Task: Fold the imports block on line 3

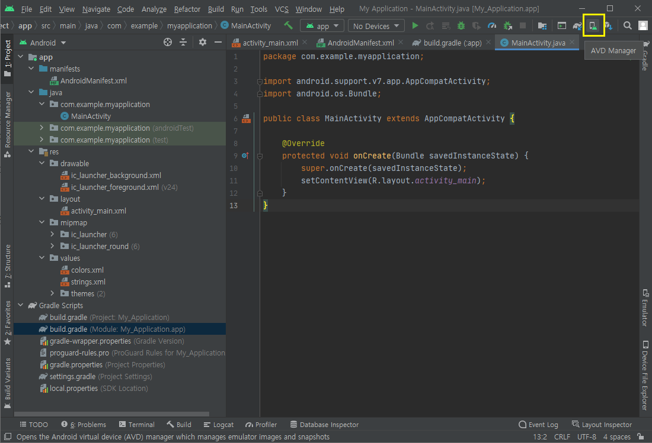Action: [x=260, y=82]
